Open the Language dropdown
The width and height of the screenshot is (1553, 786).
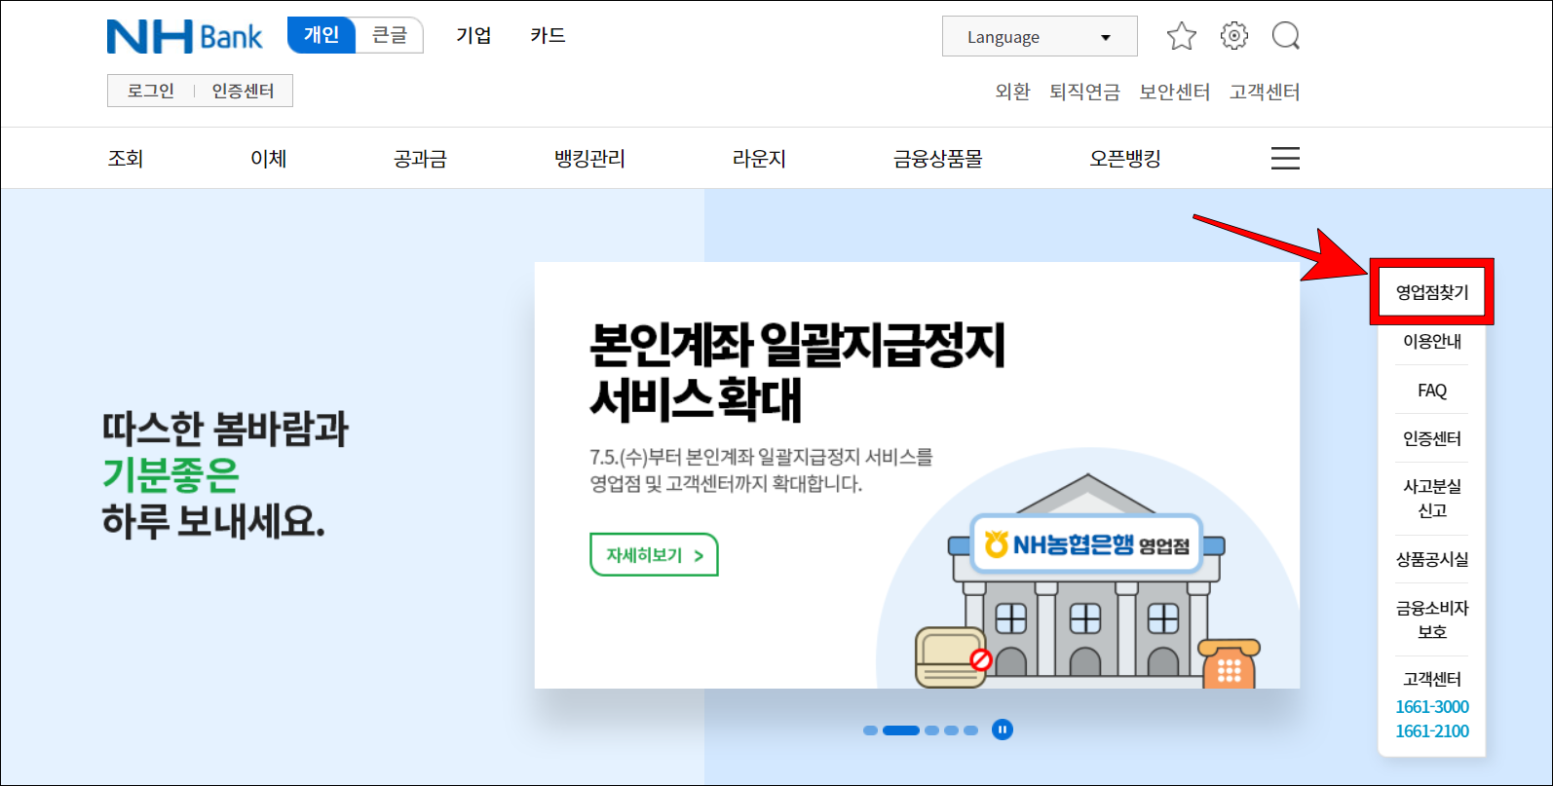[1040, 37]
